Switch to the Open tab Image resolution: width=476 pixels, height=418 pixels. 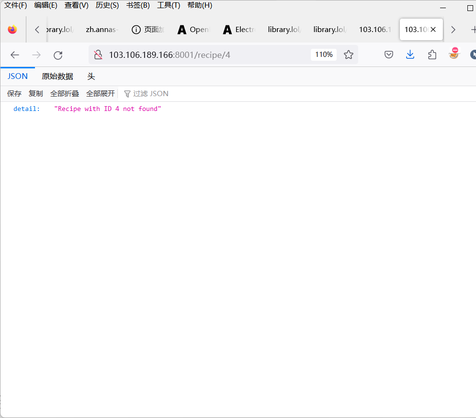tap(193, 29)
